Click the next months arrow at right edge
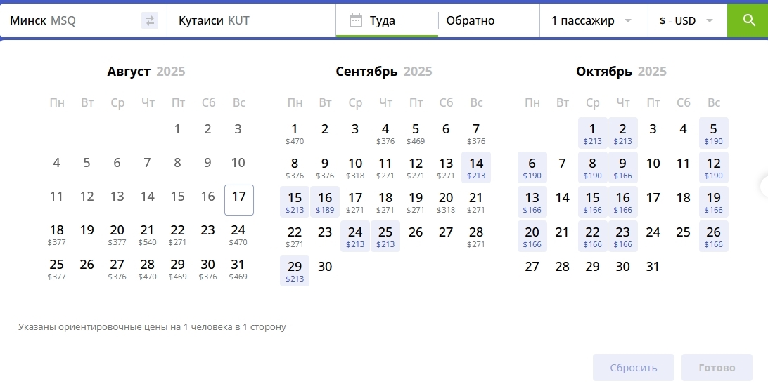 [764, 186]
